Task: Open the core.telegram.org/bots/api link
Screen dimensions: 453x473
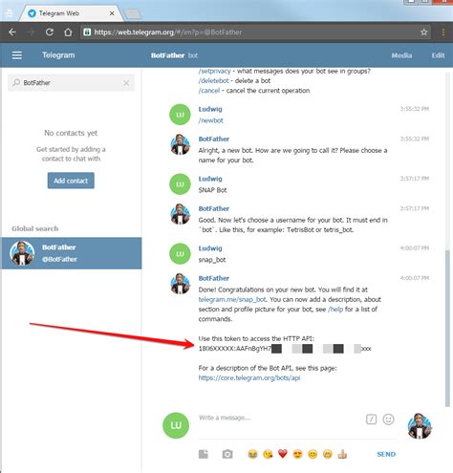Action: 249,378
